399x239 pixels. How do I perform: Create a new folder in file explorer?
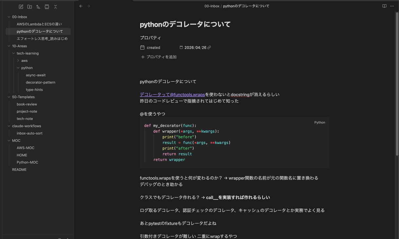coord(29,7)
